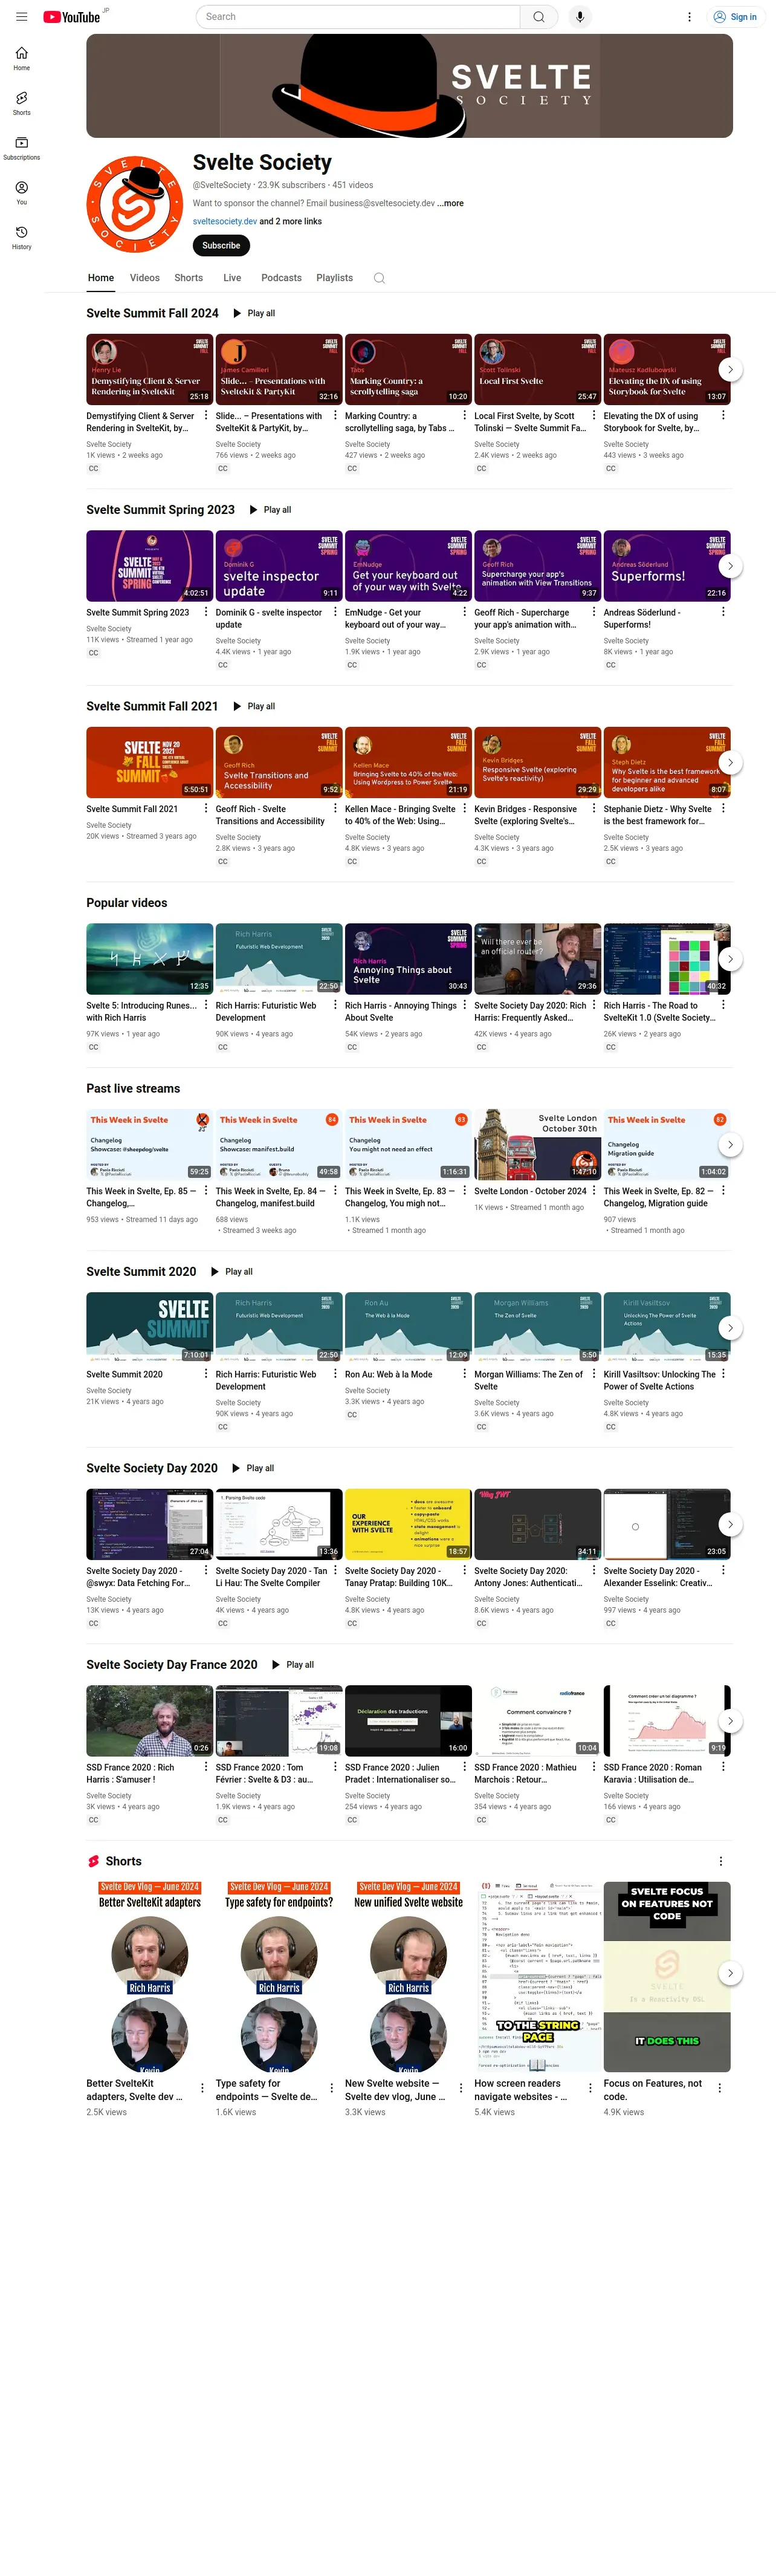Screen dimensions: 776x2559
Task: Open the top-bar settings three-dot menu
Action: pyautogui.click(x=690, y=17)
